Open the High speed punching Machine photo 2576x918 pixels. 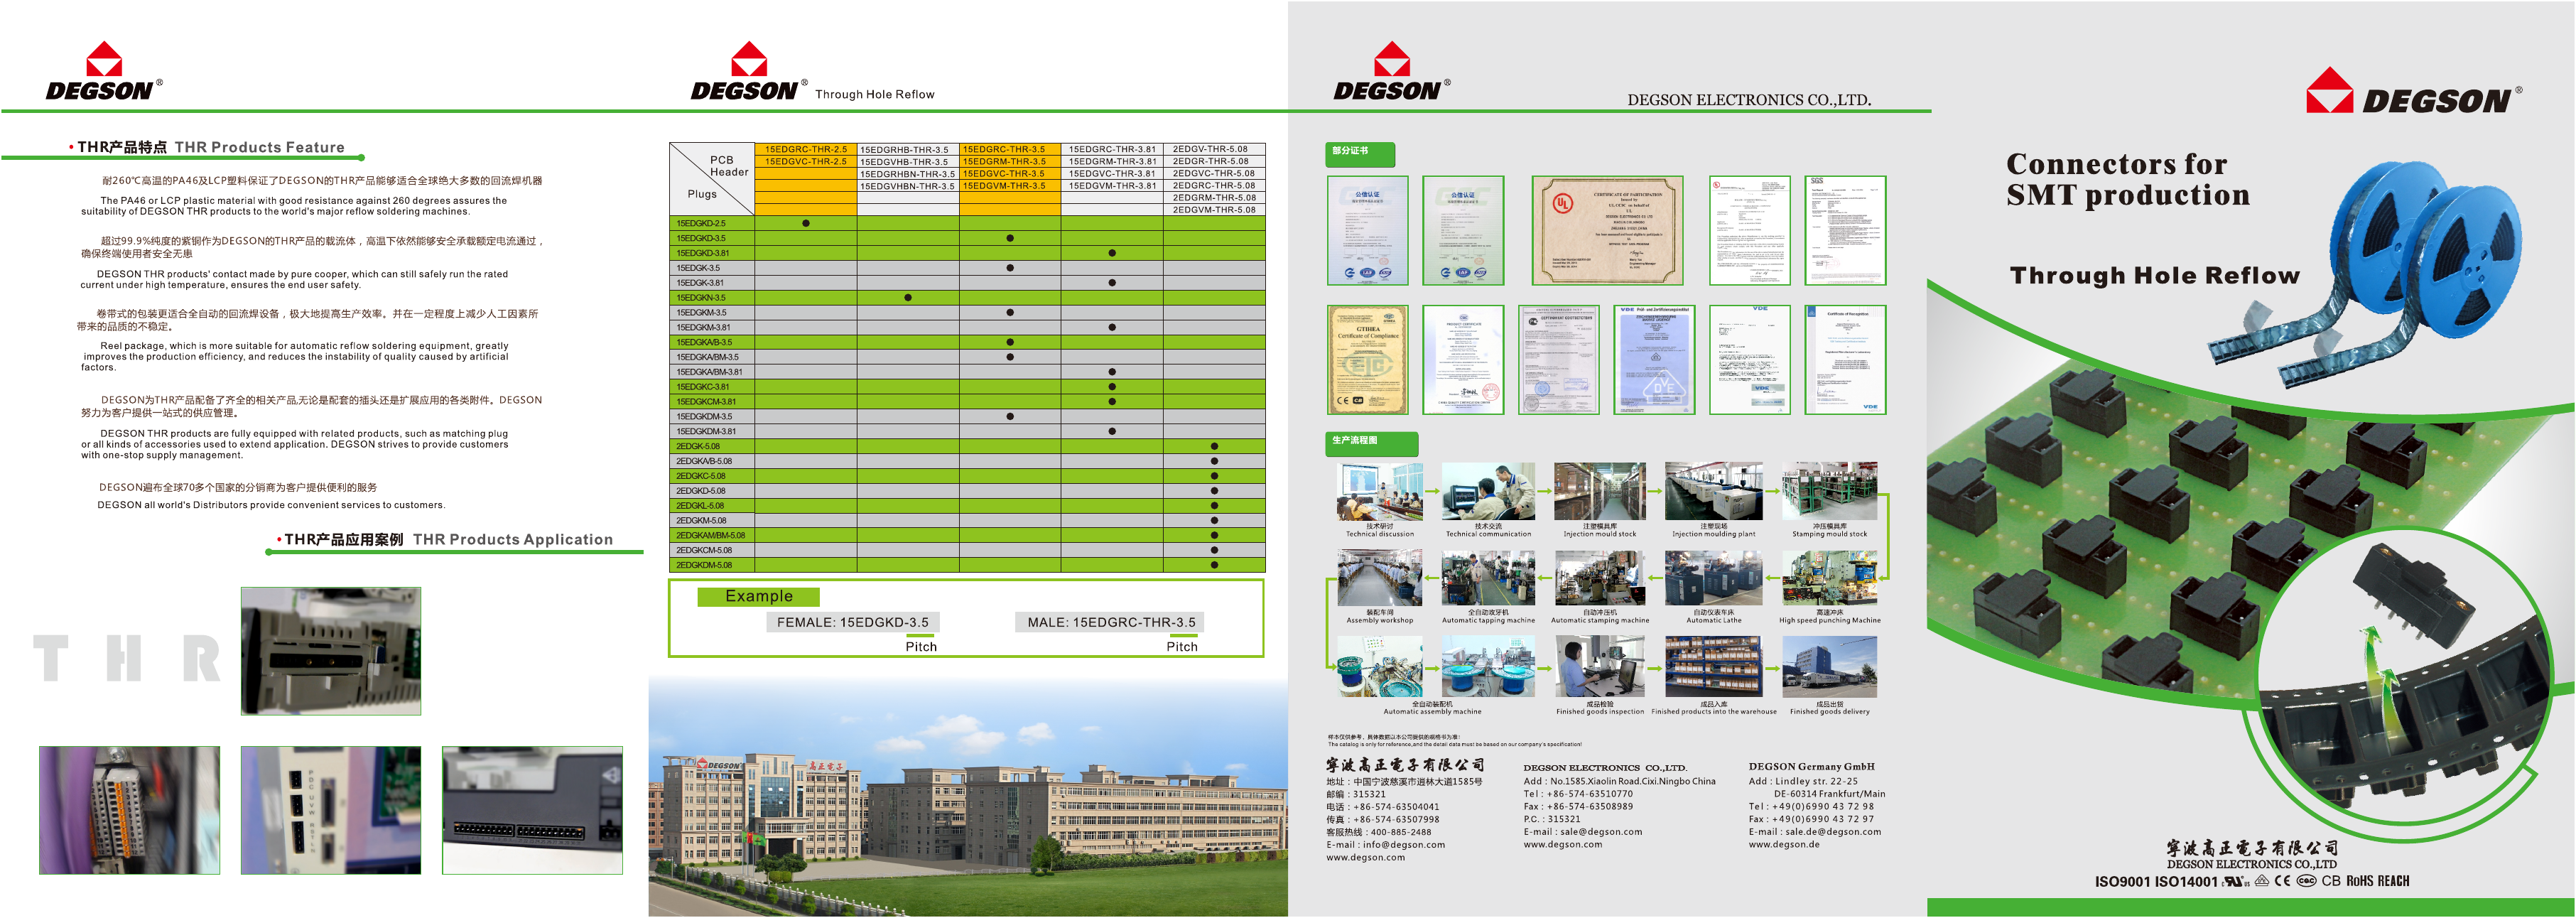coord(1829,577)
